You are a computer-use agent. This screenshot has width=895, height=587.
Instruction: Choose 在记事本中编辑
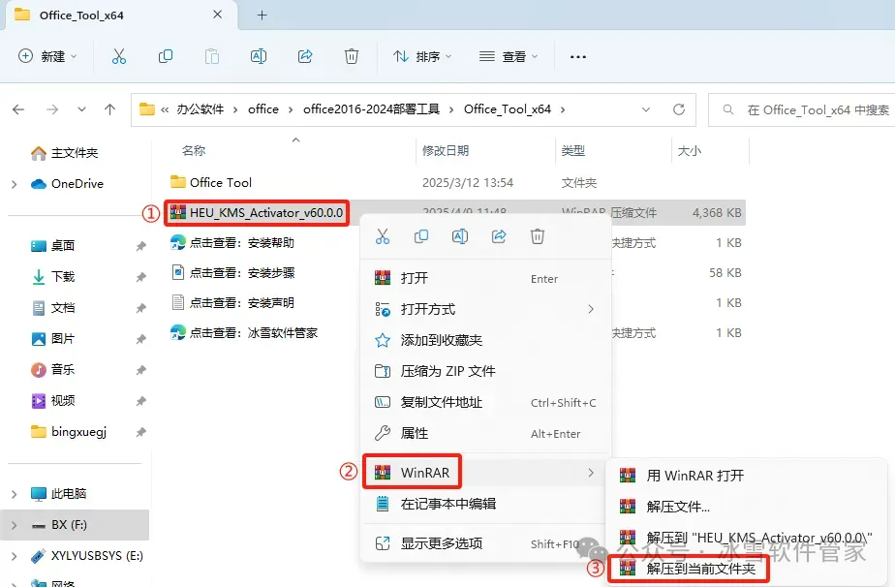485,504
